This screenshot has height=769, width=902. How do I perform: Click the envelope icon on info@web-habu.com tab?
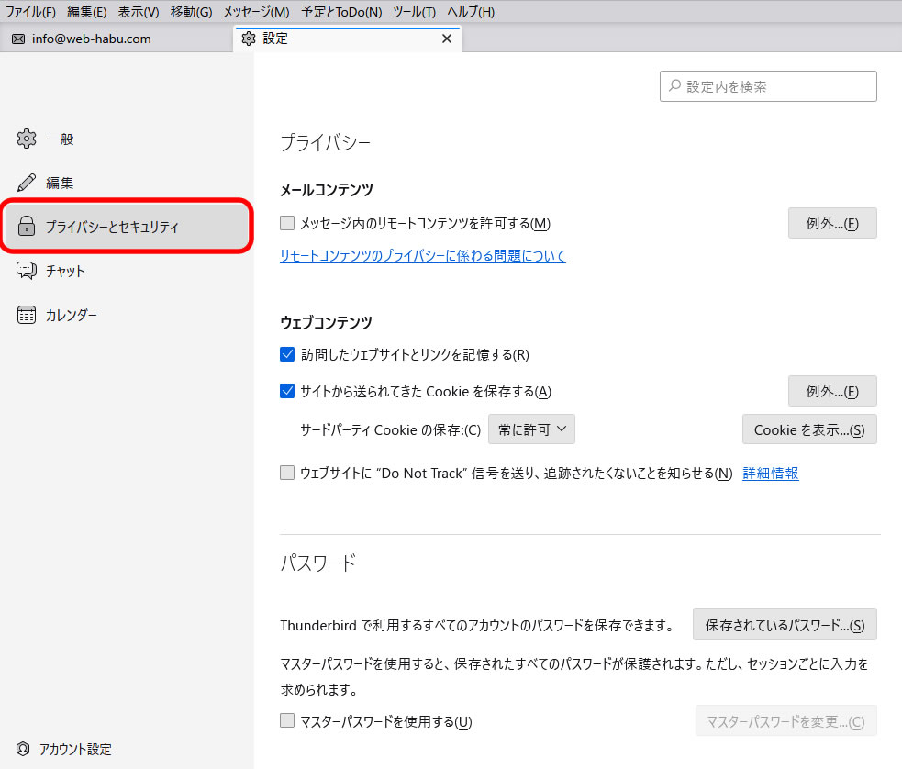[18, 39]
